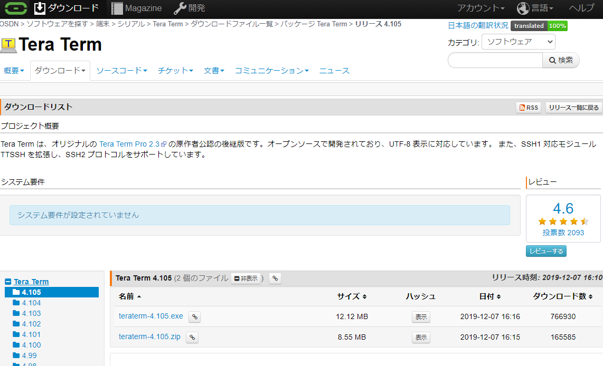Show hash for teraterm-4.105.exe
Screen dimensions: 603x366
point(421,317)
